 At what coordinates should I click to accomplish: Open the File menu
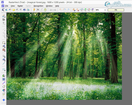7,6
